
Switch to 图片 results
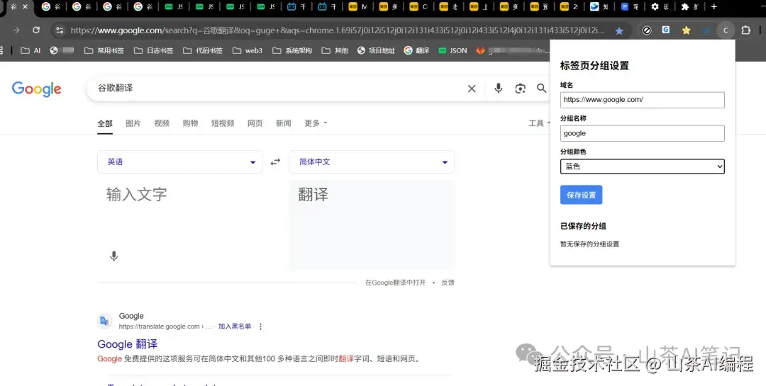point(133,123)
